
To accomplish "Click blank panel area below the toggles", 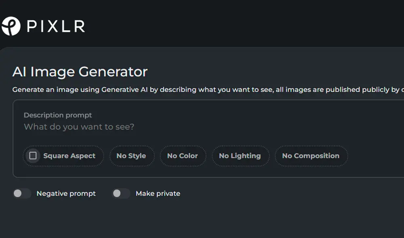I will click(x=202, y=220).
